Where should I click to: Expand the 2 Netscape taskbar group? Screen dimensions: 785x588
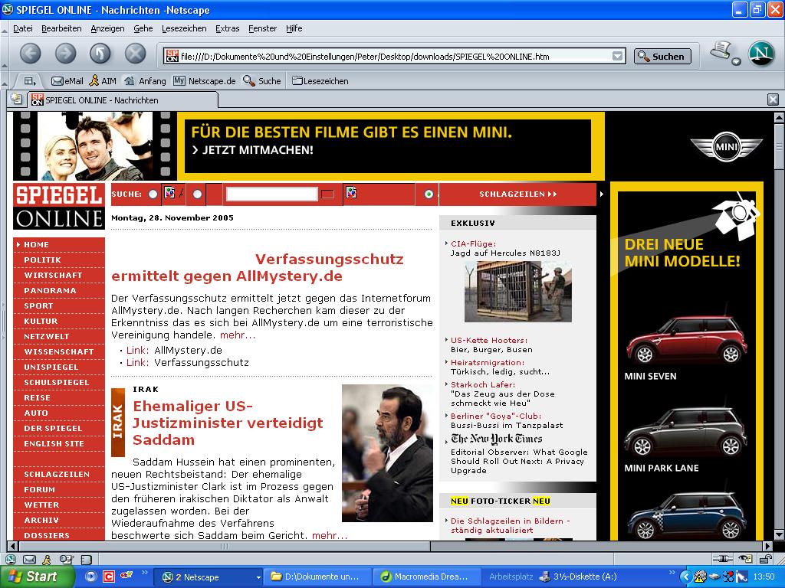(x=258, y=577)
